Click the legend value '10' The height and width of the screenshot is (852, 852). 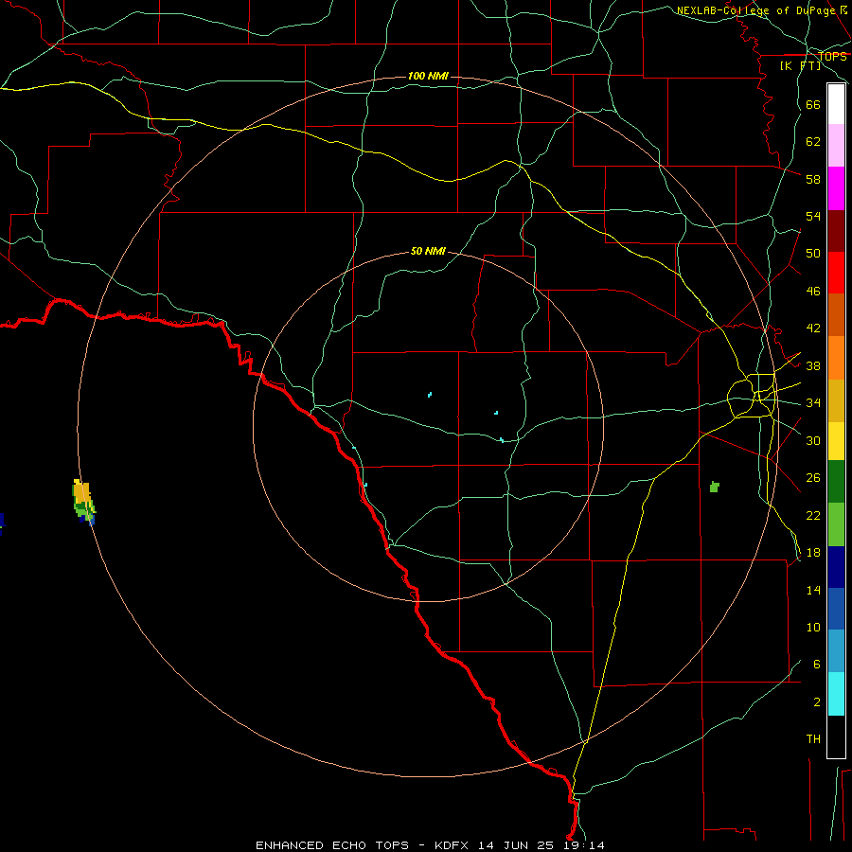813,627
